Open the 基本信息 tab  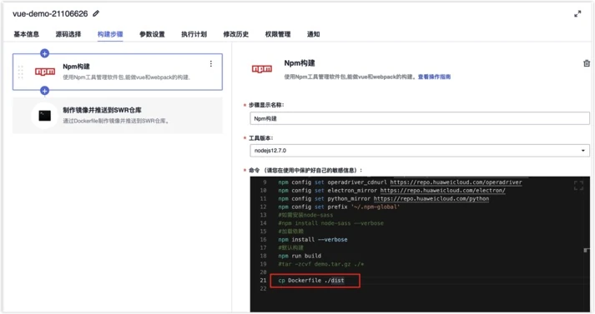27,34
